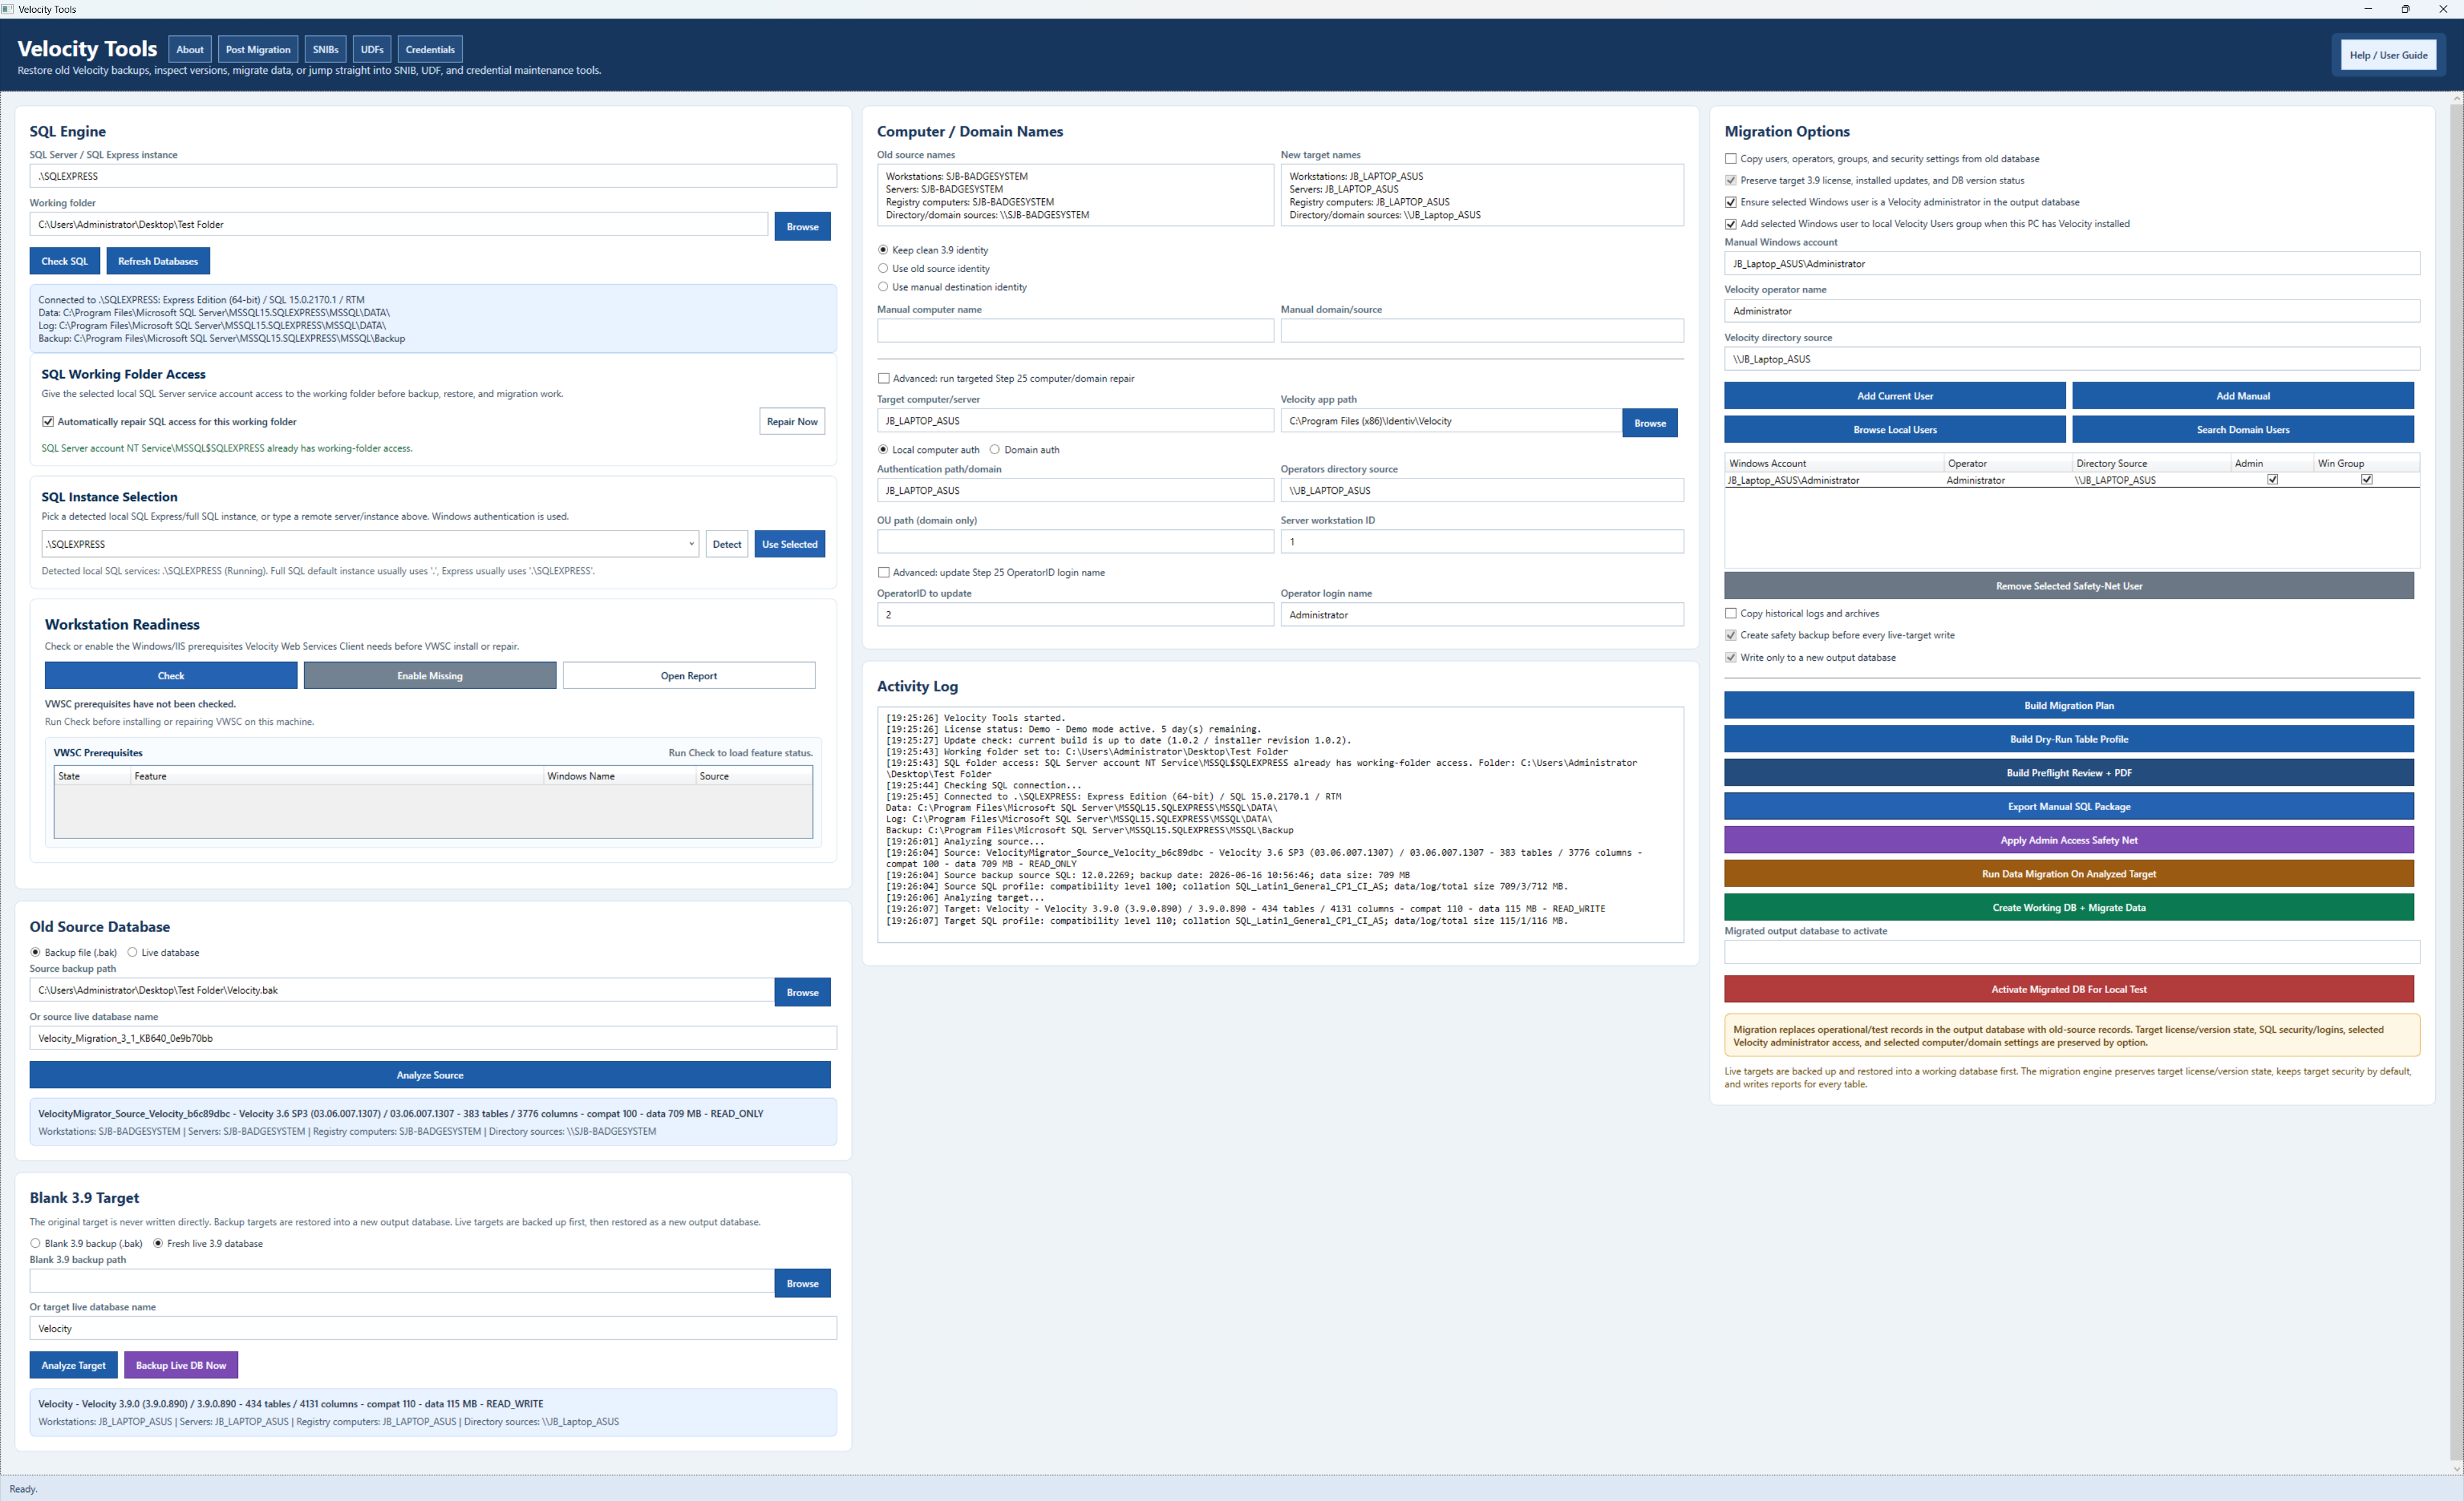Browse for the blank 3.9 backup path

pyautogui.click(x=802, y=1283)
